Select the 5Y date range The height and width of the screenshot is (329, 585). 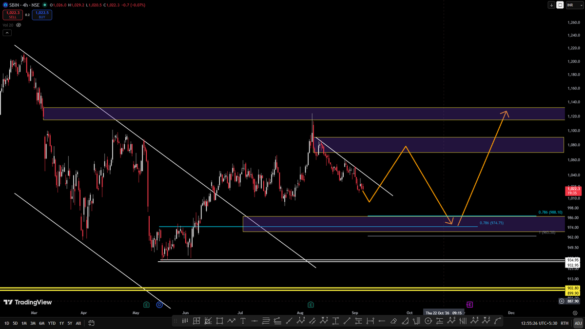click(70, 323)
